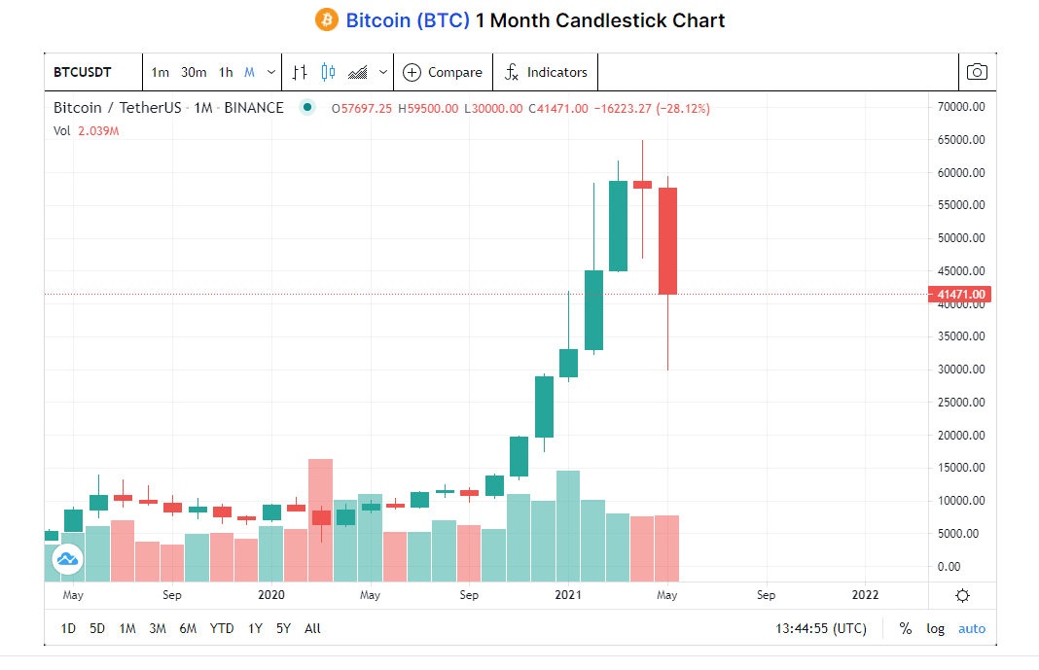
Task: Take a chart screenshot with camera icon
Action: (977, 71)
